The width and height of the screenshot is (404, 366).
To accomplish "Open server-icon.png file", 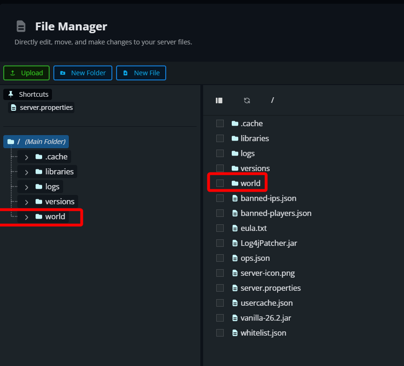I will tap(268, 273).
